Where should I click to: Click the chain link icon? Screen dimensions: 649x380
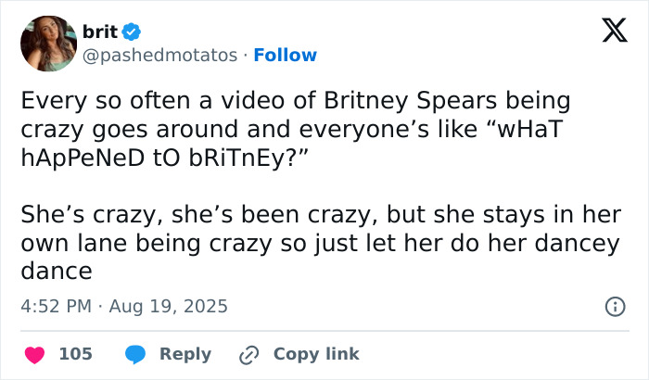click(248, 354)
